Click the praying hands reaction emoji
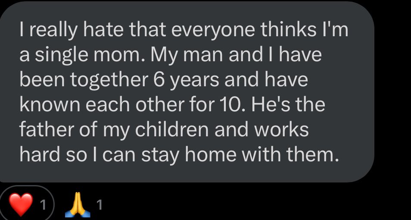This screenshot has width=411, height=220. coord(77,205)
